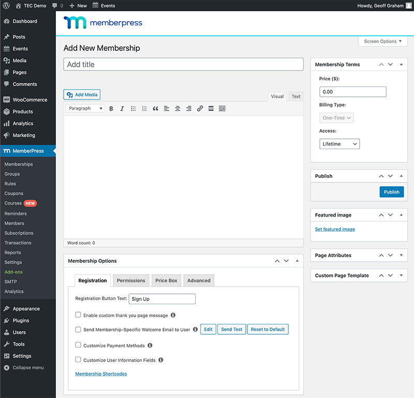This screenshot has height=398, width=414.
Task: Switch to the Permissions tab
Action: (131, 280)
